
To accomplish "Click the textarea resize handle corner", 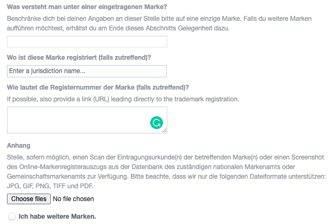I will 164,131.
